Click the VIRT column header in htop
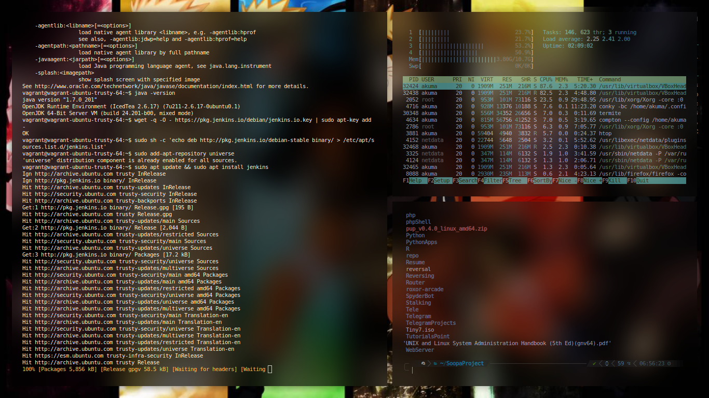 tap(487, 79)
